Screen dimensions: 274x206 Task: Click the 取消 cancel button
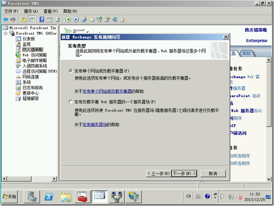point(213,173)
